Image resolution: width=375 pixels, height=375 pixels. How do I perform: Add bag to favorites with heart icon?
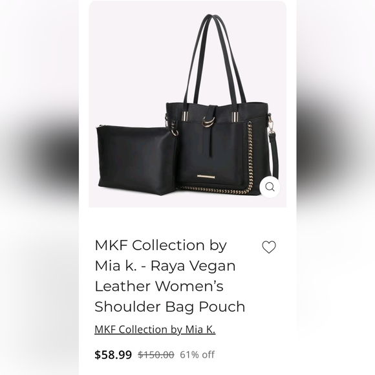point(269,247)
